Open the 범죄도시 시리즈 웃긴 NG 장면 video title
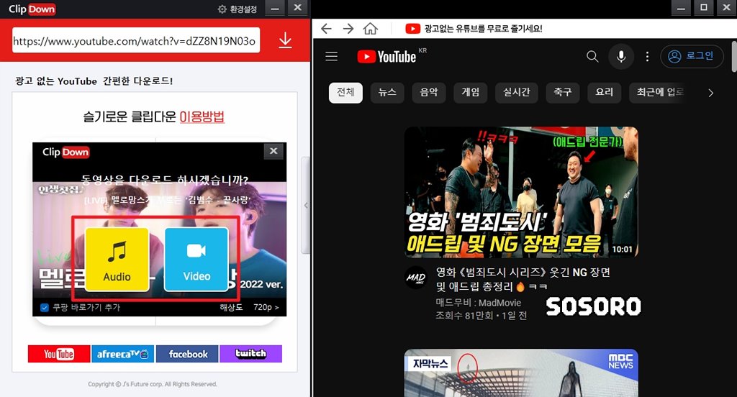Image resolution: width=737 pixels, height=397 pixels. click(x=523, y=279)
